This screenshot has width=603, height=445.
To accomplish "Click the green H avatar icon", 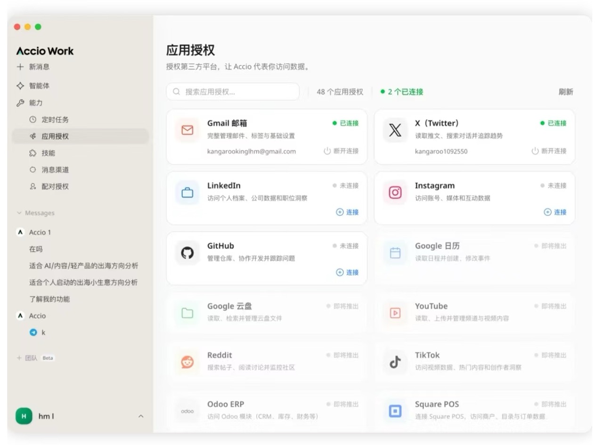I will 24,416.
